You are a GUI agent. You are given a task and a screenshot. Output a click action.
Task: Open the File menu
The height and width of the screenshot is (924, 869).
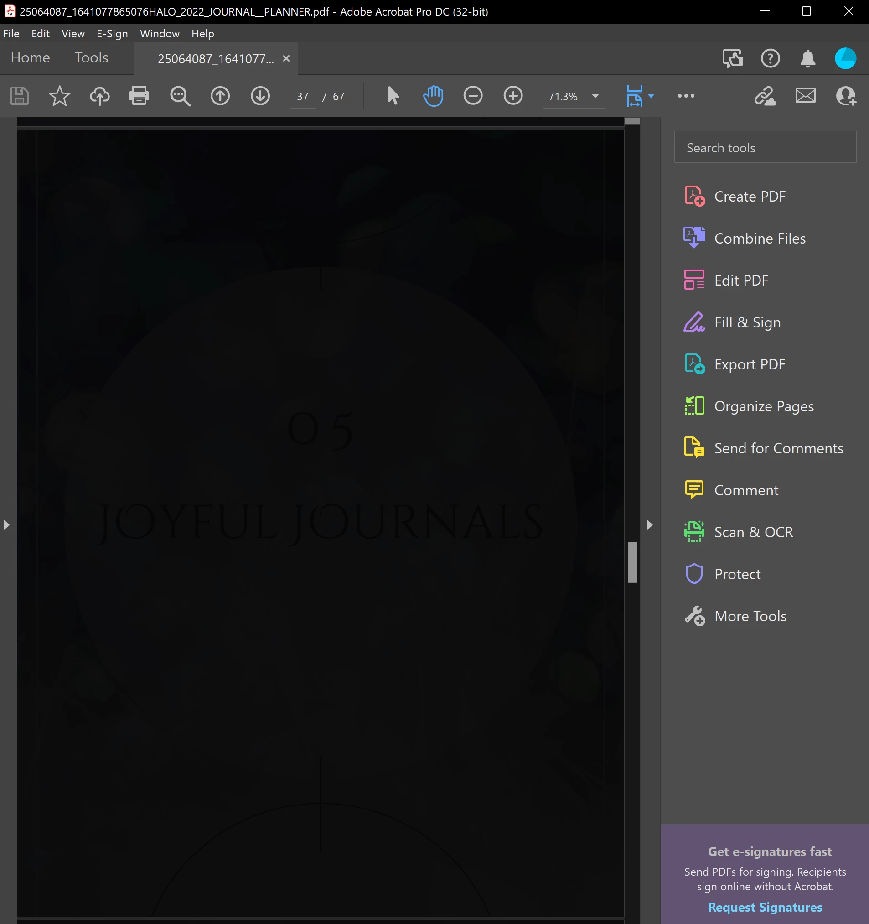tap(11, 33)
